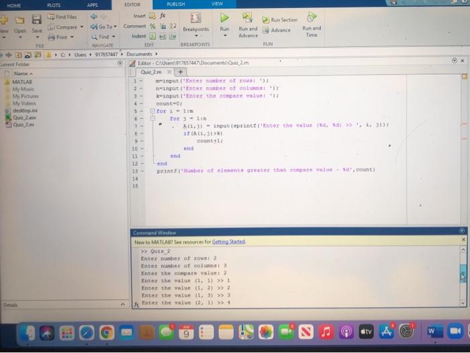Collapse the inner for loop fold marker

pos(152,118)
